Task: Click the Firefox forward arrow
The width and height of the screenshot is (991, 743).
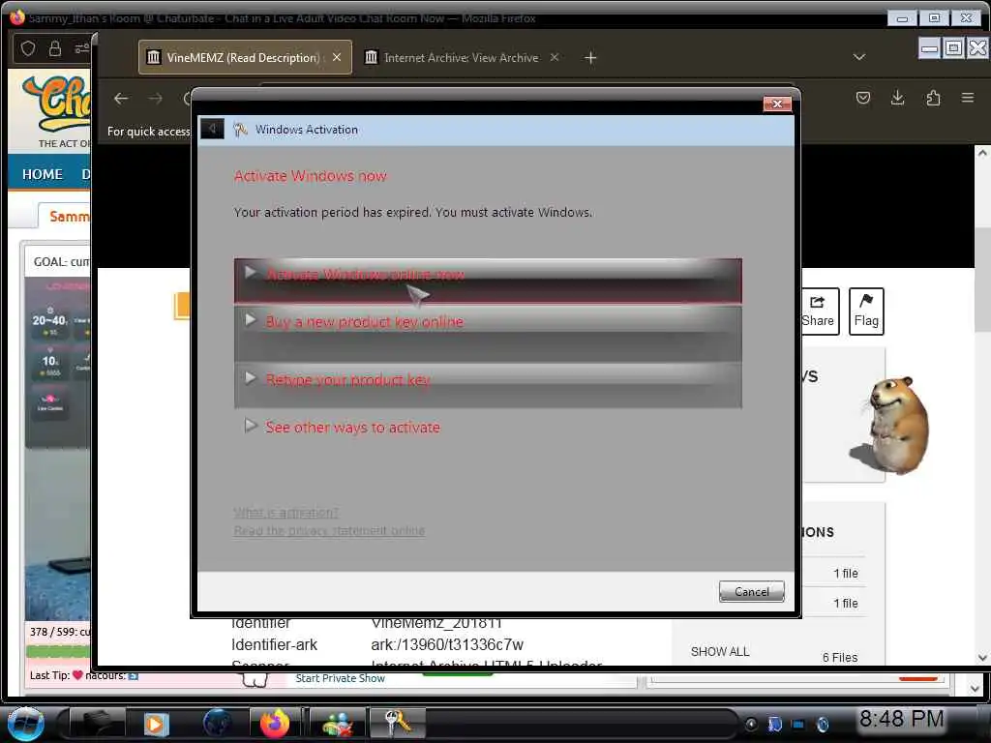Action: (155, 99)
